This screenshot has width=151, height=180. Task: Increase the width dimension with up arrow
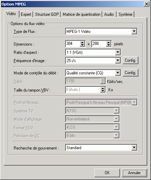pyautogui.click(x=82, y=42)
